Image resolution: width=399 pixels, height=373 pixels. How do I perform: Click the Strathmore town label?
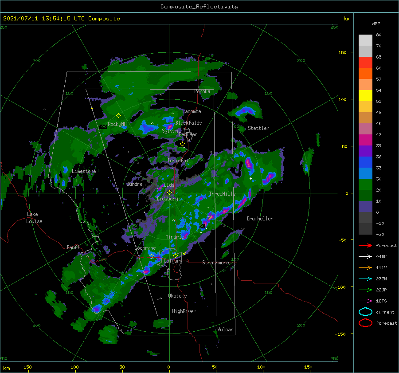coord(215,263)
